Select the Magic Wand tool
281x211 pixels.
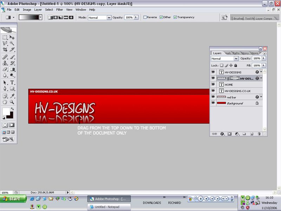pyautogui.click(x=12, y=43)
